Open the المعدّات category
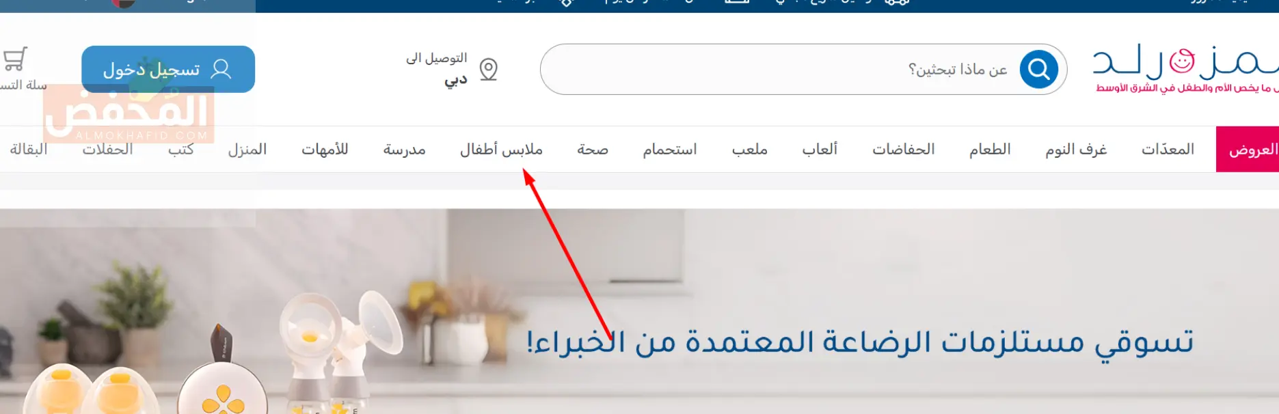1279x414 pixels. tap(1168, 149)
